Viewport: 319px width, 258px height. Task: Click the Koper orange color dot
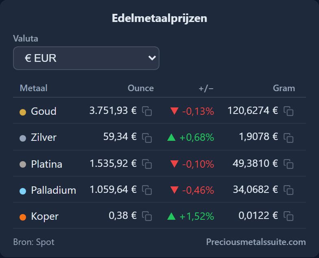23,217
